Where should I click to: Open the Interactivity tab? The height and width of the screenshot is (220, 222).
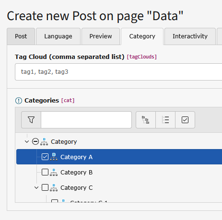190,36
